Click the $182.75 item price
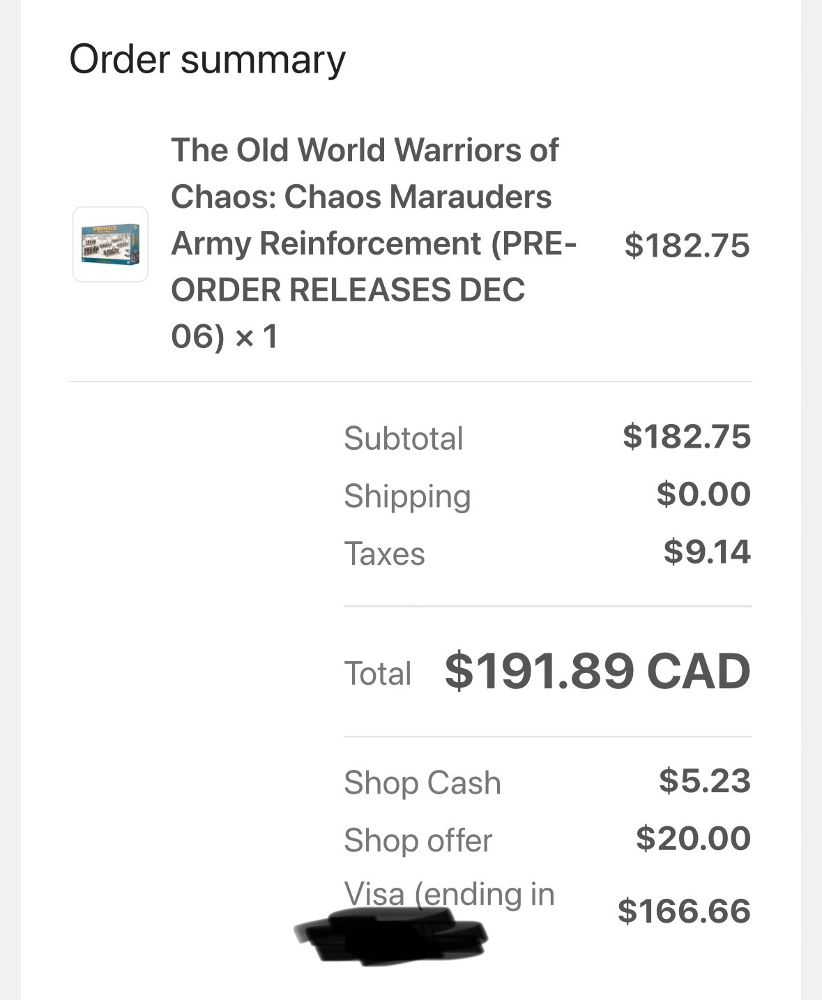 687,245
